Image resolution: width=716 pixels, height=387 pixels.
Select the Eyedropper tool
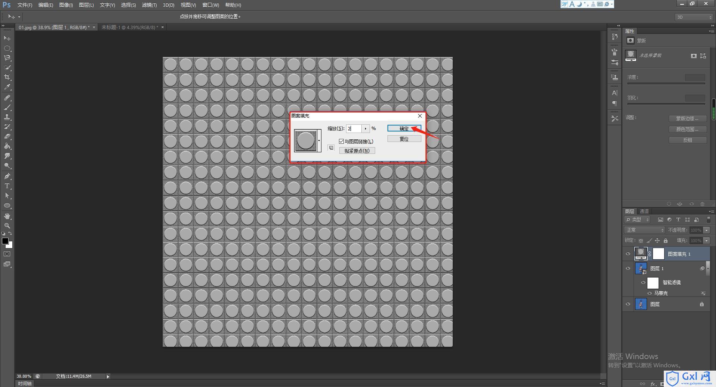[x=7, y=87]
